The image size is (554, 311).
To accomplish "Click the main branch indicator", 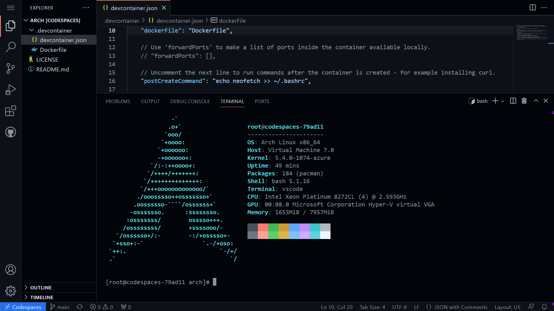I will [59, 307].
